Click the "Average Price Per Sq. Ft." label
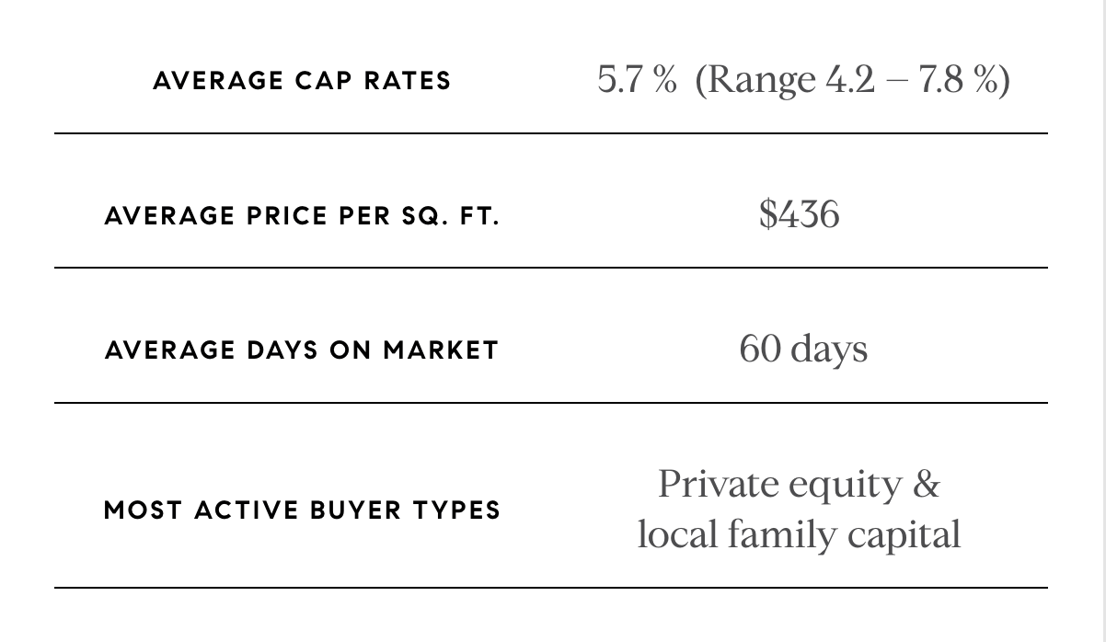This screenshot has height=642, width=1106. pos(302,216)
